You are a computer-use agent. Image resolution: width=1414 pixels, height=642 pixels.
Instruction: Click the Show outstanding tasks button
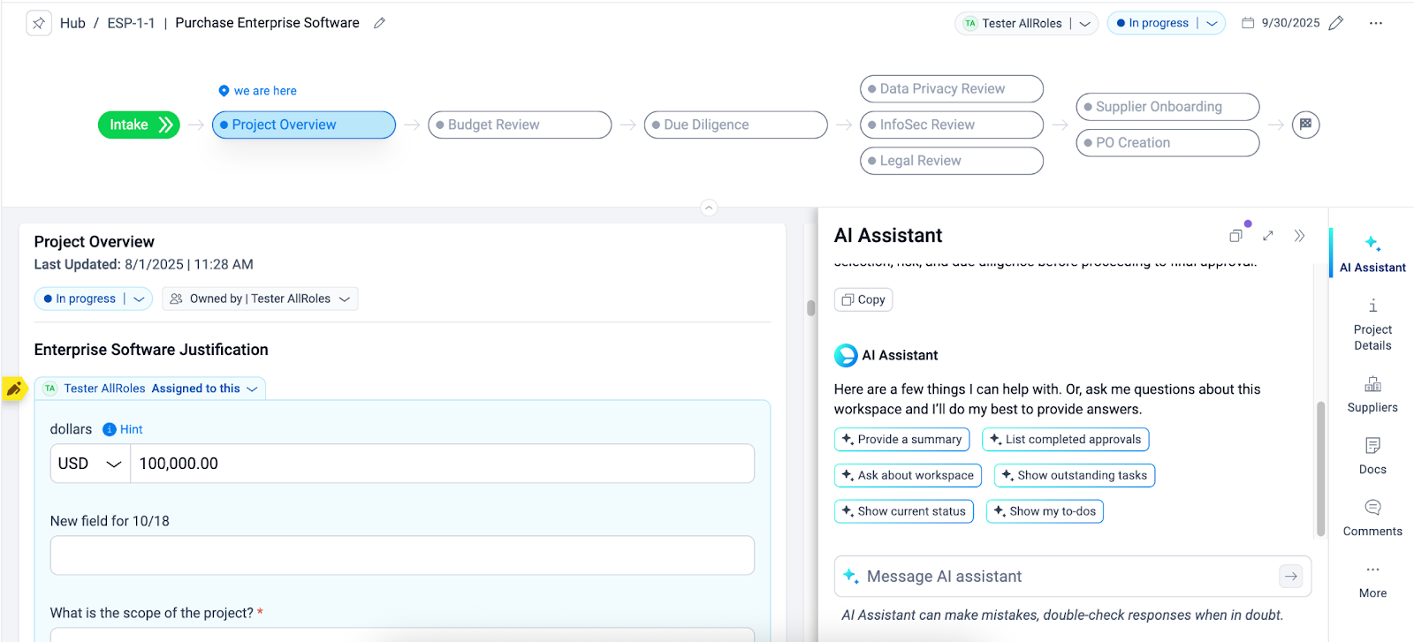(1074, 475)
